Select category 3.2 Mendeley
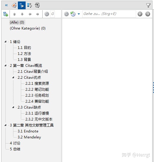 tap(29, 137)
